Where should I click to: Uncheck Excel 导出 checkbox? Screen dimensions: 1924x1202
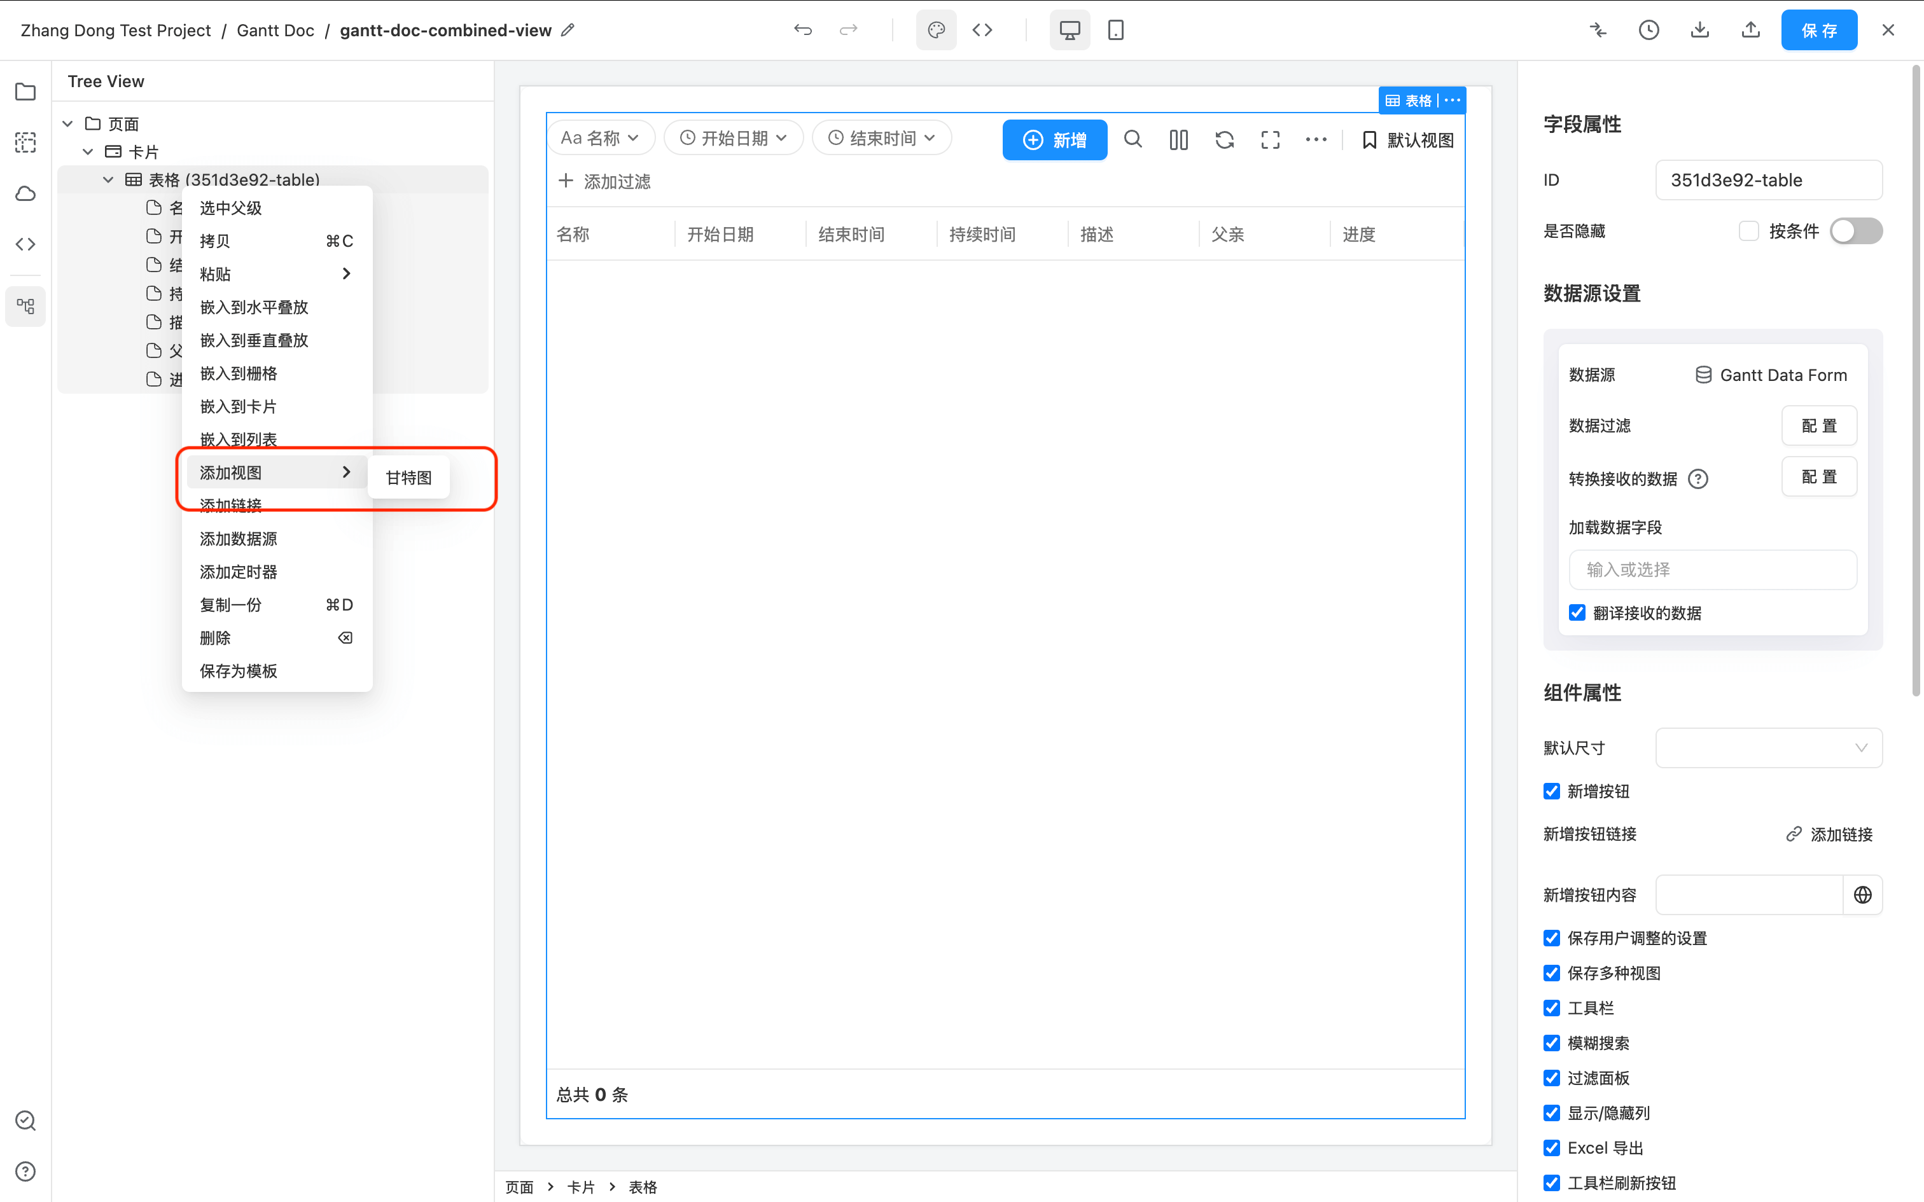(x=1552, y=1148)
